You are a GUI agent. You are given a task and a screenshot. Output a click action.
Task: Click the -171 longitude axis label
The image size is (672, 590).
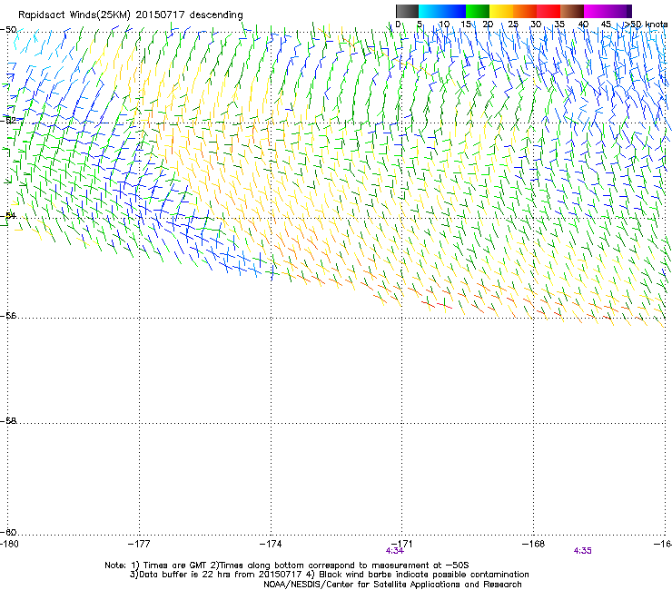tap(402, 544)
